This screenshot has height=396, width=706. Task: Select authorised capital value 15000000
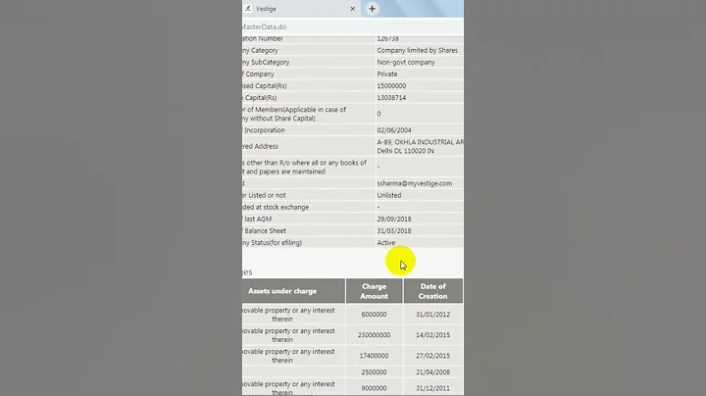pos(391,85)
